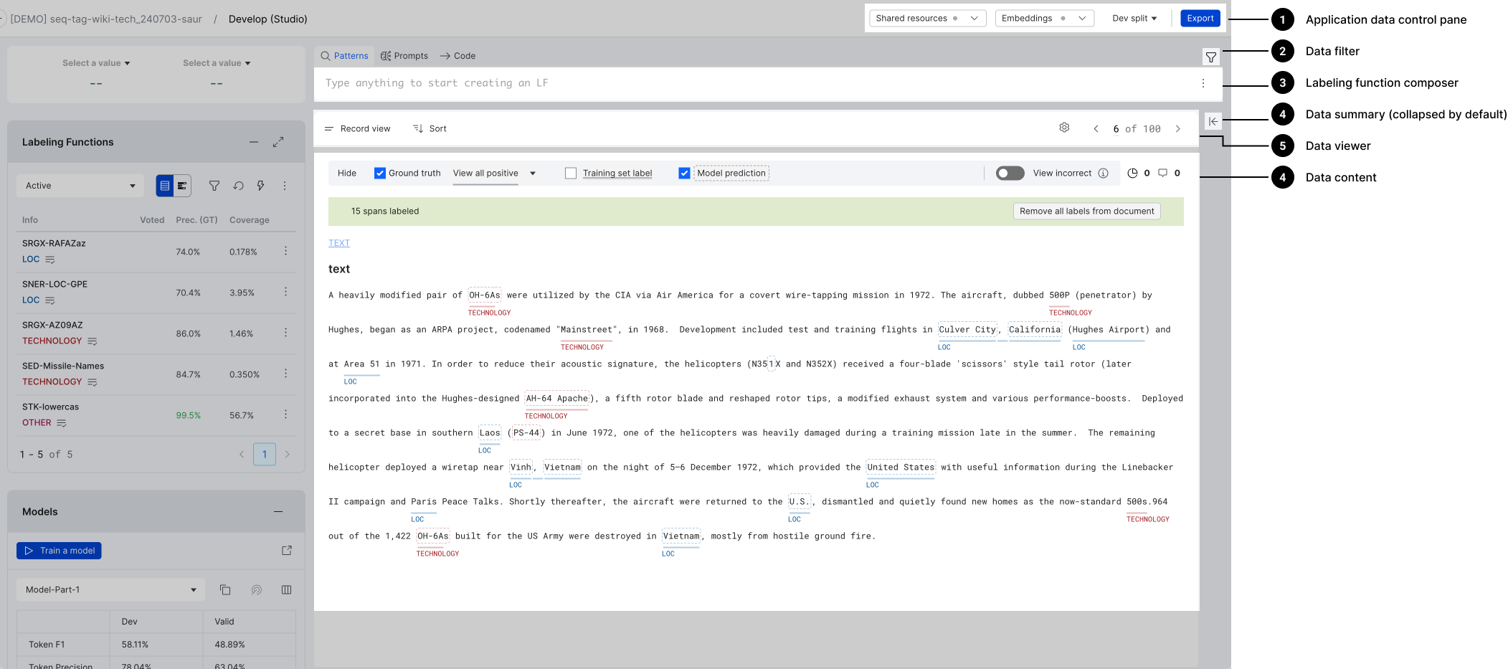Viewport: 1508px width, 669px height.
Task: Click the Develop (Studio) breadcrumb
Action: tap(268, 19)
